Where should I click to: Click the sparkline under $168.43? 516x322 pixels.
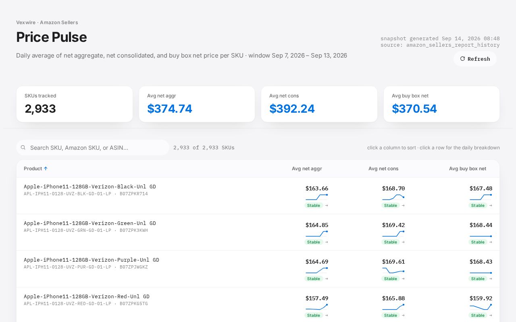[481, 271]
